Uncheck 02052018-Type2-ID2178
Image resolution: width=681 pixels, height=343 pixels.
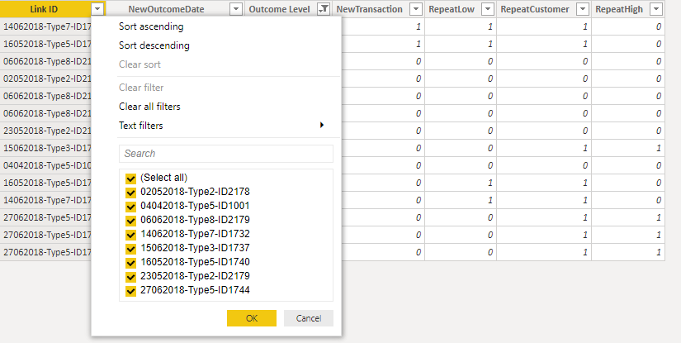tap(130, 193)
